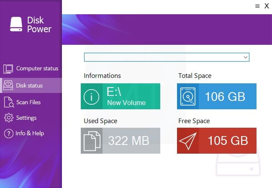The width and height of the screenshot is (272, 188).
Task: Click the Settings gear icon
Action: [9, 118]
